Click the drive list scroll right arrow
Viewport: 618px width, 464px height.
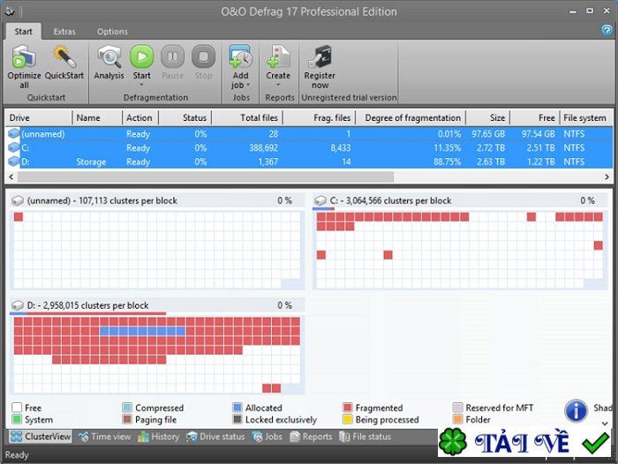tap(607, 176)
